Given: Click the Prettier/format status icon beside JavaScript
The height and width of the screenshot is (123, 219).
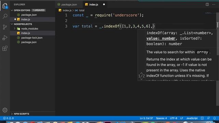Looking at the screenshot, I should pyautogui.click(x=202, y=118).
